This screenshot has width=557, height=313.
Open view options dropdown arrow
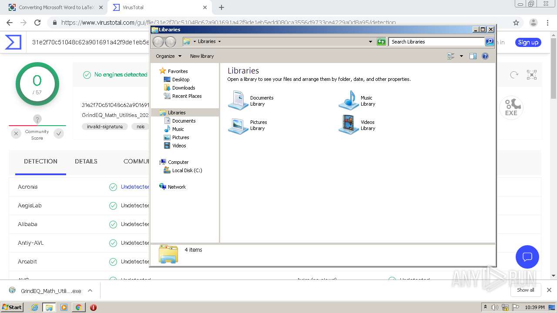461,56
